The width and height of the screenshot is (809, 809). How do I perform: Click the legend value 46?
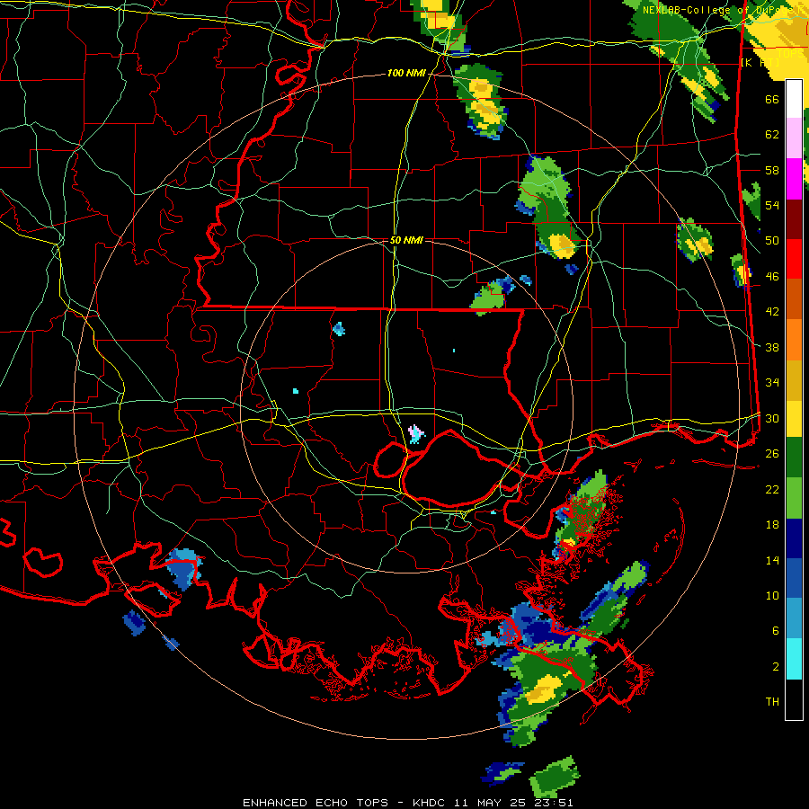[772, 276]
